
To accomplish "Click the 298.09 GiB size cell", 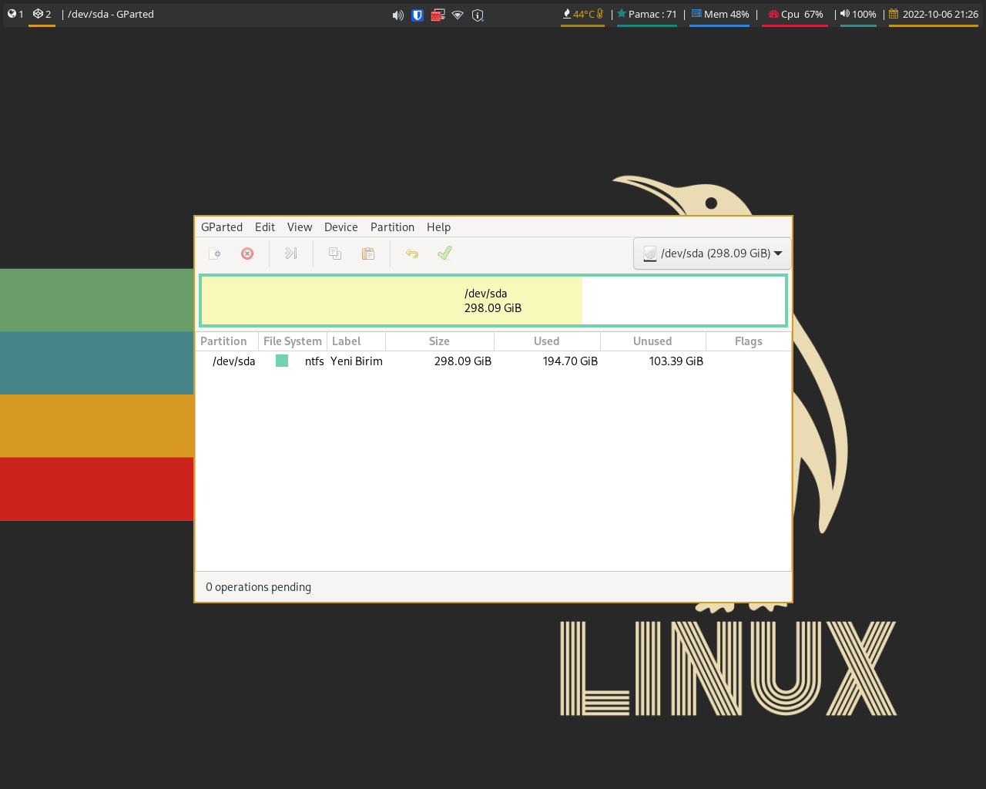I will [x=462, y=361].
